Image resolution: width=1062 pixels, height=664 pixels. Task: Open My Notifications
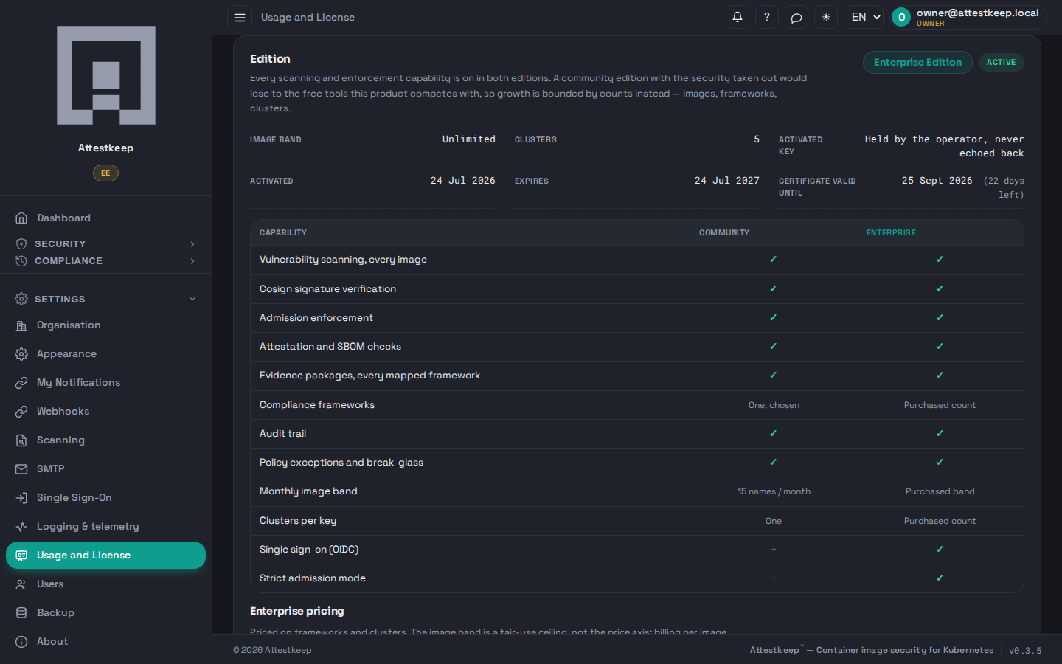pos(105,383)
